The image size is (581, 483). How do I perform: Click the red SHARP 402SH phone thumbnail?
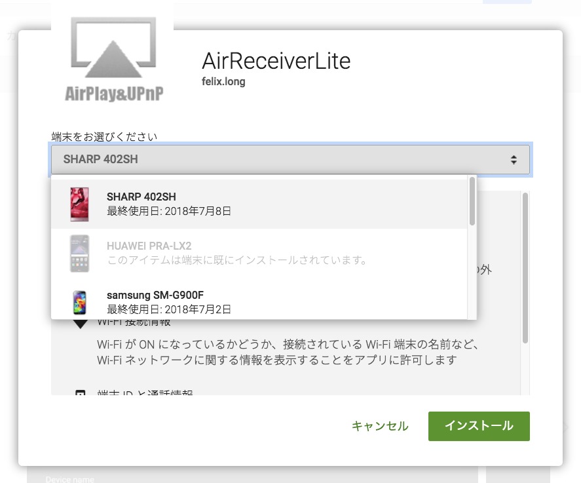(80, 204)
